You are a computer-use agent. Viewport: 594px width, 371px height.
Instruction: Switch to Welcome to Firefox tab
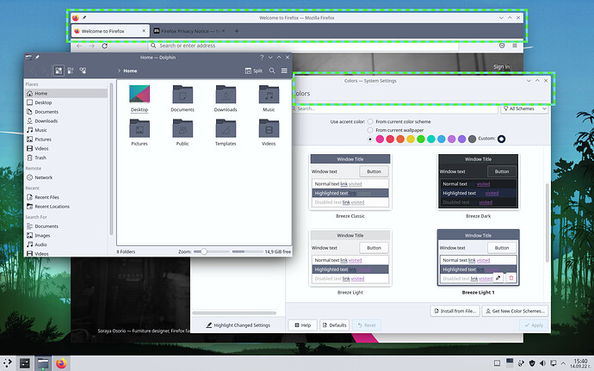(110, 31)
